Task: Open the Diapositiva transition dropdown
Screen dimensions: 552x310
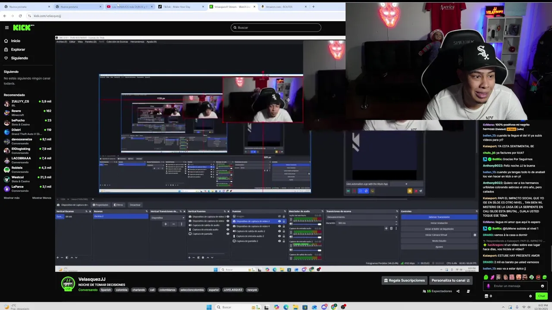Action: coord(167,218)
